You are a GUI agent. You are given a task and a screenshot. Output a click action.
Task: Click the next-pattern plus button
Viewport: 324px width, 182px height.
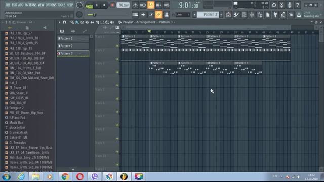point(221,15)
